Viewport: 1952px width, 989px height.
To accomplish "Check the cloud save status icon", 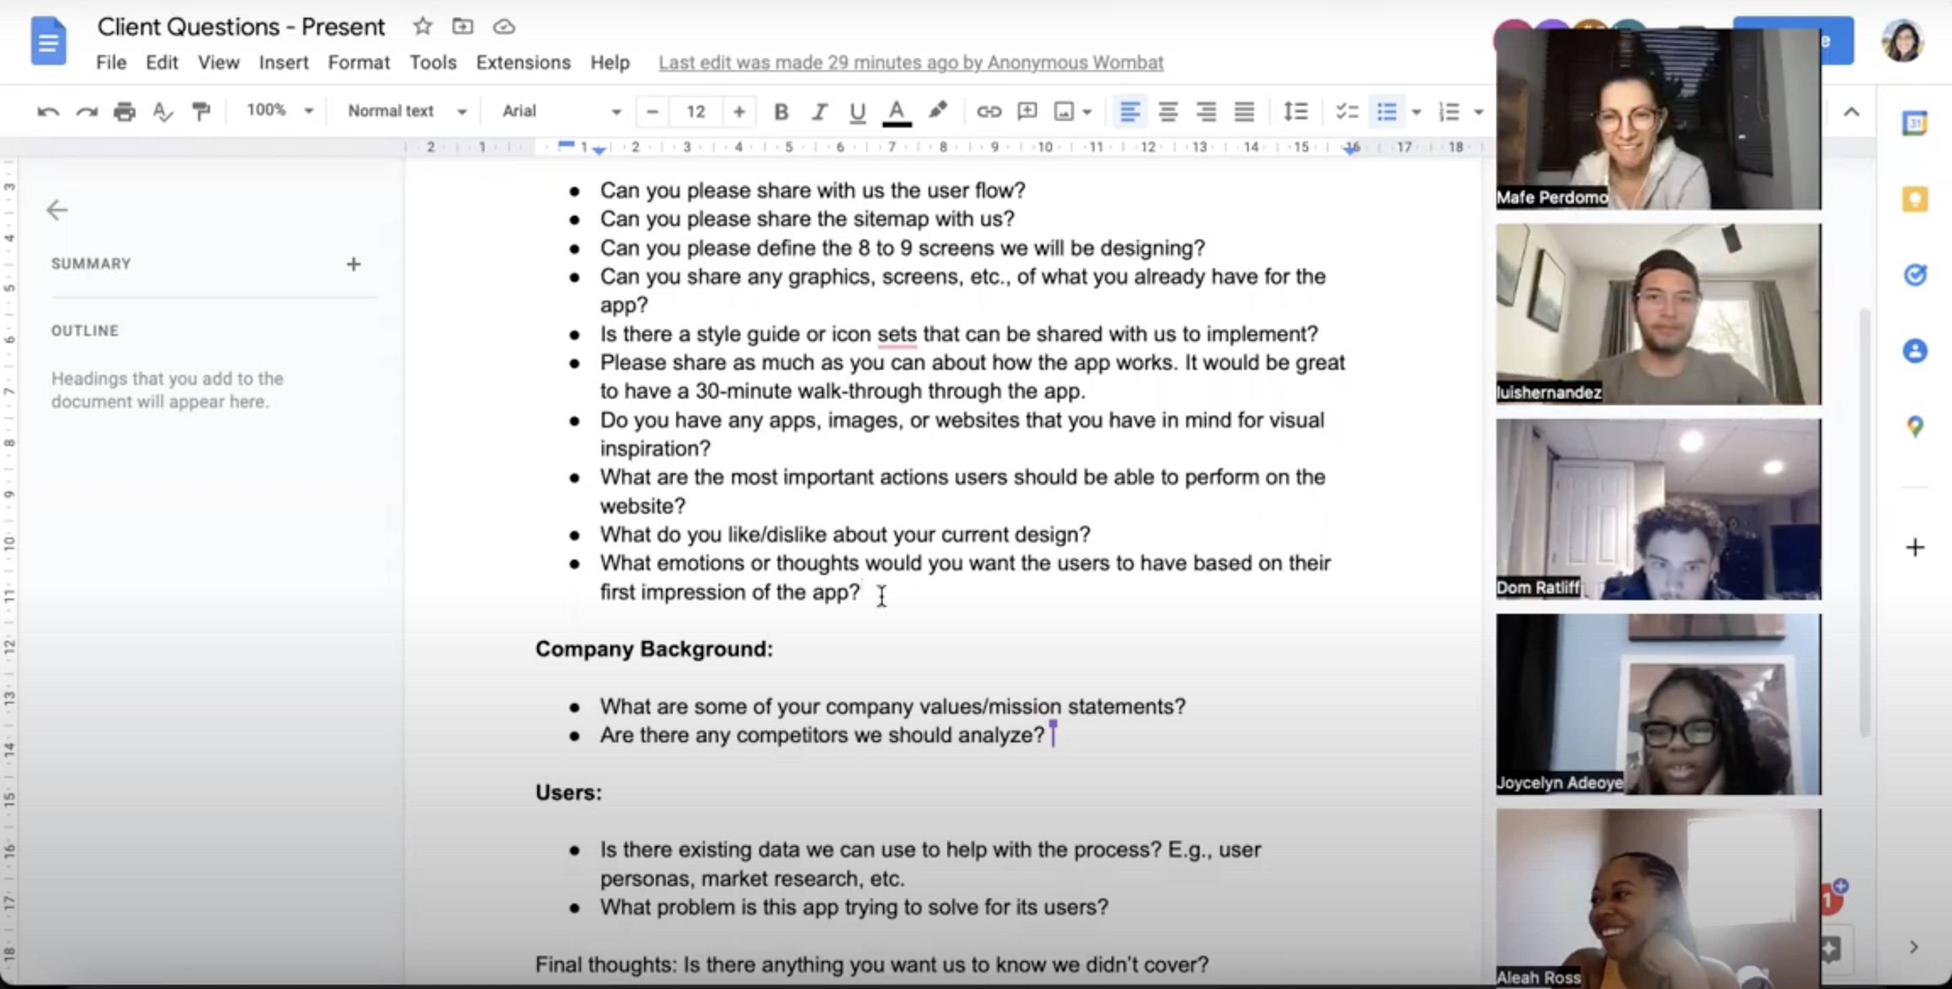I will point(504,27).
